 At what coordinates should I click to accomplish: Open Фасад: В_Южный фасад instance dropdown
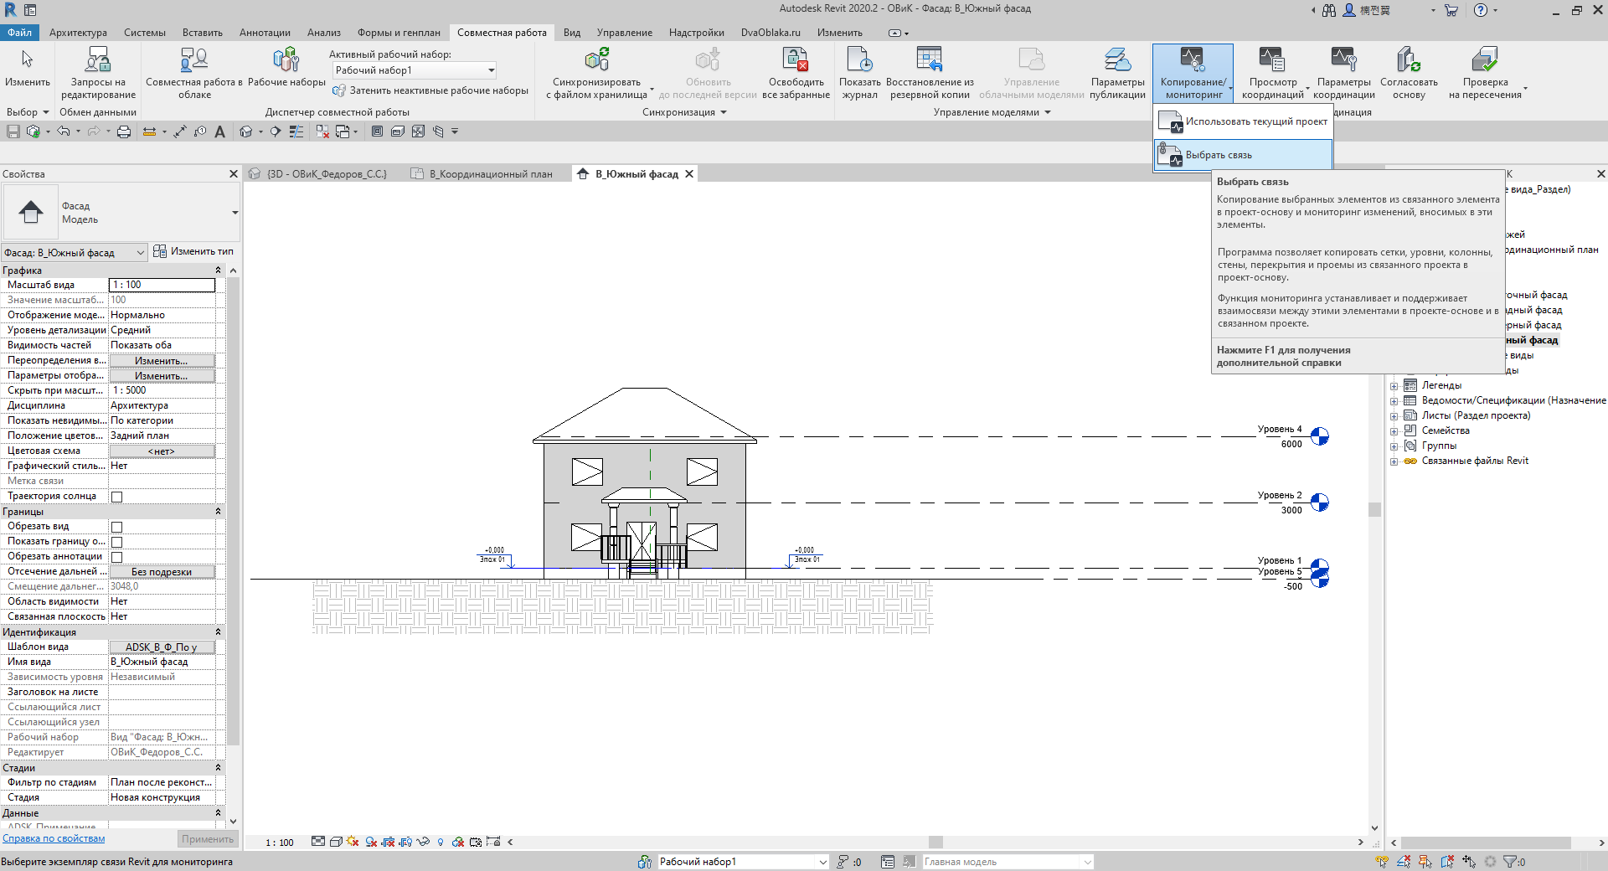tap(75, 252)
